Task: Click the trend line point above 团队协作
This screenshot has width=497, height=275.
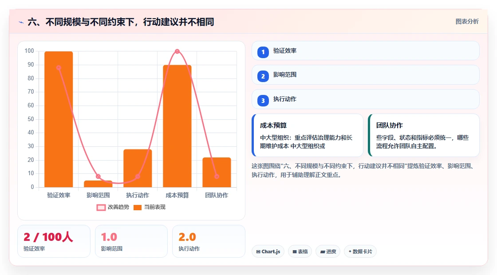Action: (x=217, y=177)
